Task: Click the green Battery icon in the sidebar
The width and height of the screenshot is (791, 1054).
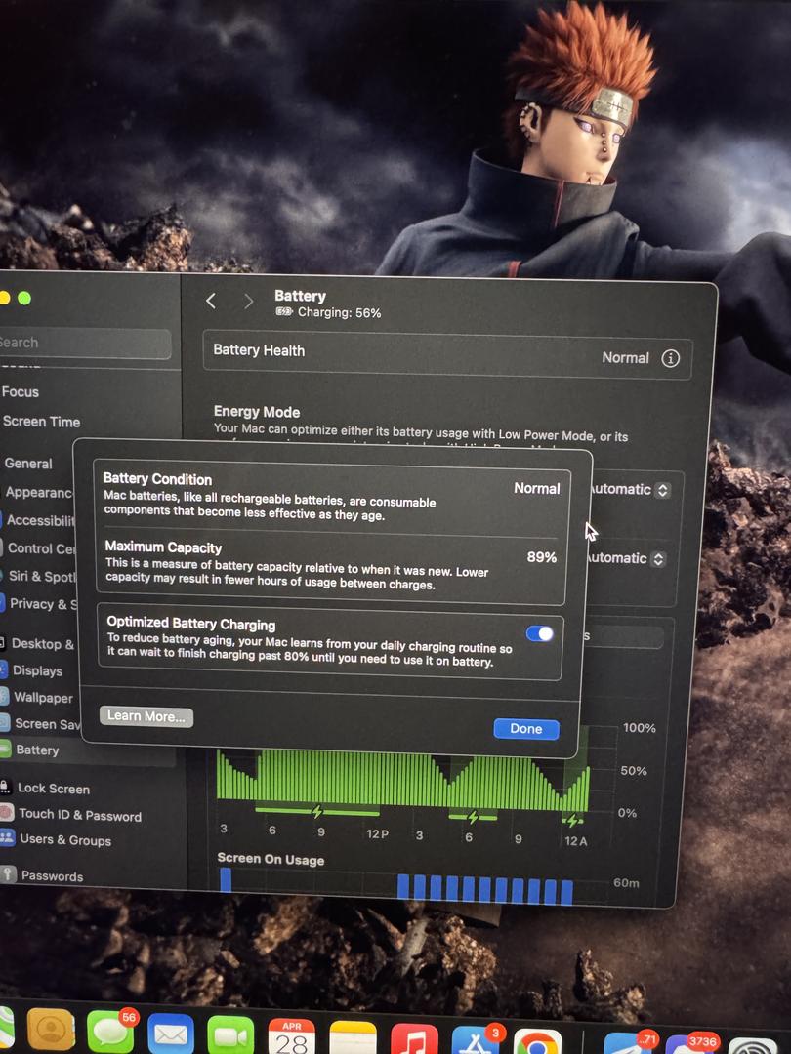Action: (x=4, y=749)
